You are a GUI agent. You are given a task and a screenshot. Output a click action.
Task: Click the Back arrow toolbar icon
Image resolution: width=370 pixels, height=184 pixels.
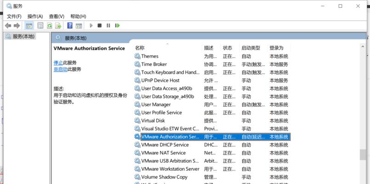coord(8,25)
